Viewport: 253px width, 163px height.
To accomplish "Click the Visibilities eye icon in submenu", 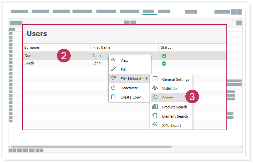I will [x=155, y=88].
